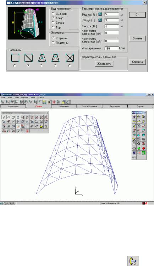Click the green ball icon
This screenshot has width=154, height=266.
tap(139, 148)
